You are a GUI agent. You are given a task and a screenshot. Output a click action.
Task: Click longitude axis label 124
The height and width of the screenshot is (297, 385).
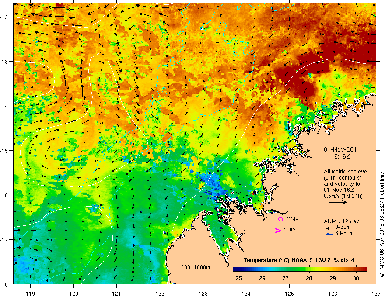click(246, 294)
